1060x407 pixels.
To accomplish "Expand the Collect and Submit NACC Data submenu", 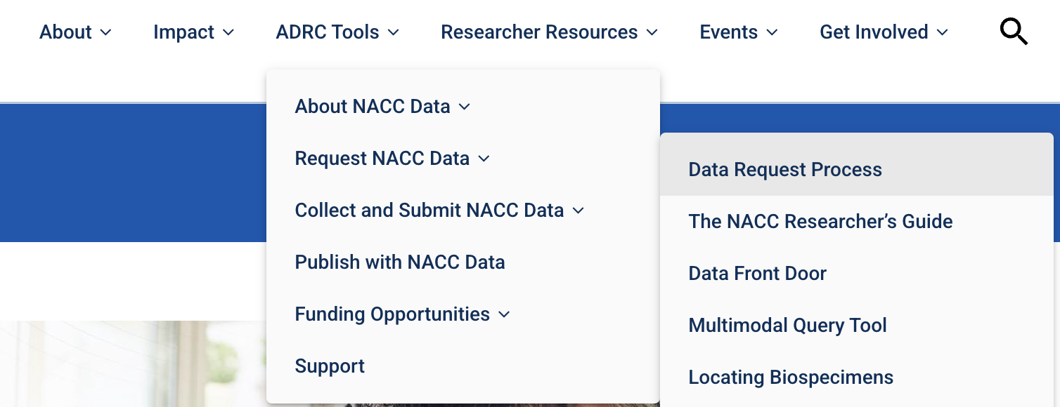I will (430, 210).
